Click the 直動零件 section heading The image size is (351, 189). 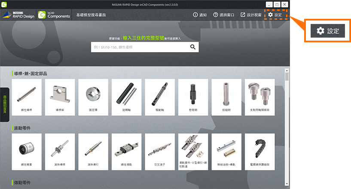[22, 128]
